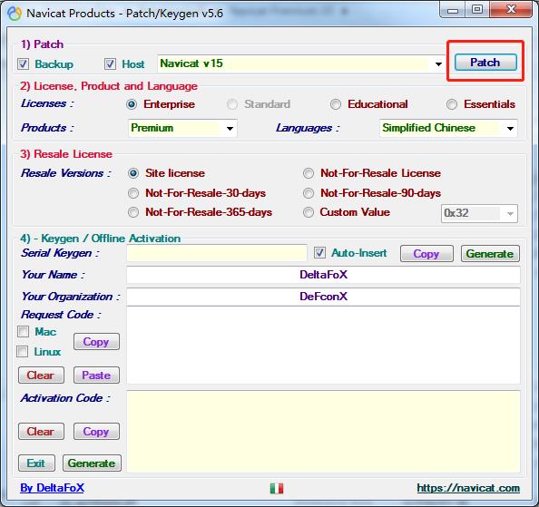Screen dimensions: 539x507
Task: Click Copy button under Request Code
Action: pos(96,342)
